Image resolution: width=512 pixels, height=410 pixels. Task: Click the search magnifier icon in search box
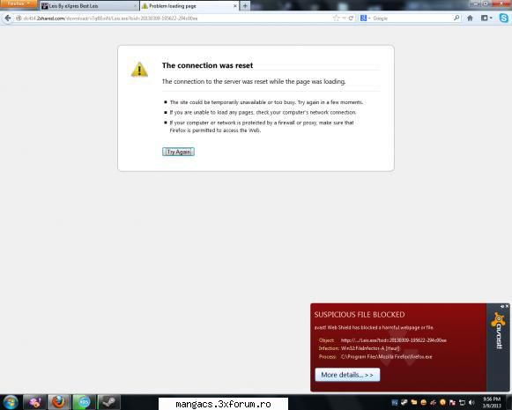(x=456, y=18)
